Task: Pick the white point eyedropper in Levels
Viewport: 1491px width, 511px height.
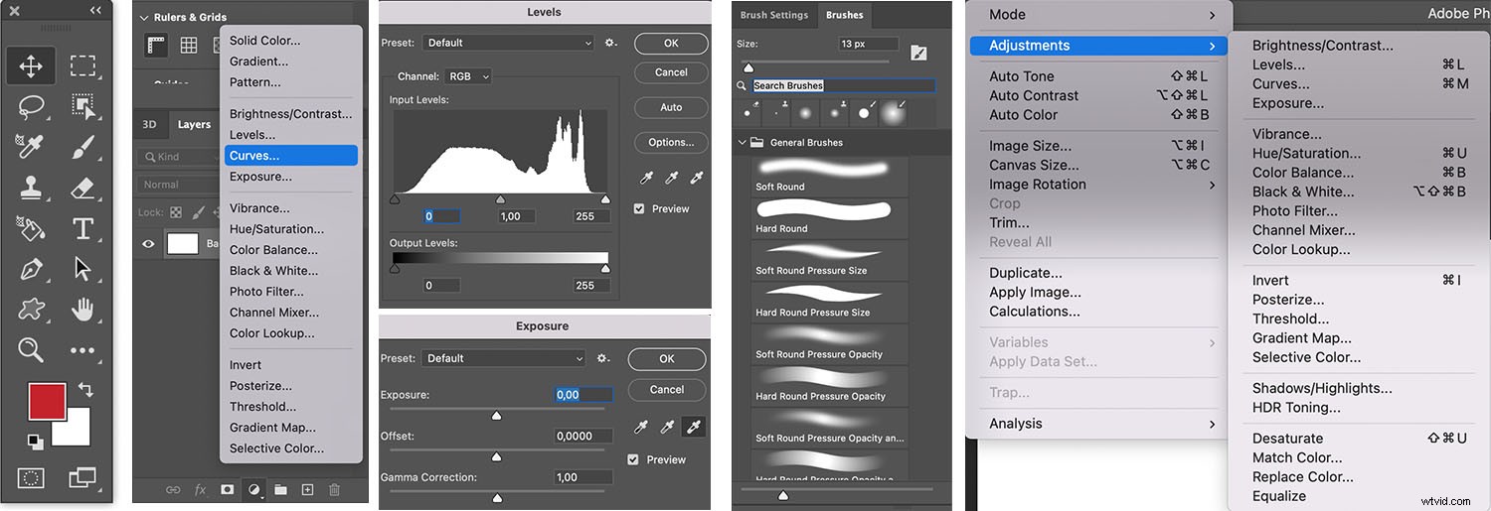Action: pos(697,178)
